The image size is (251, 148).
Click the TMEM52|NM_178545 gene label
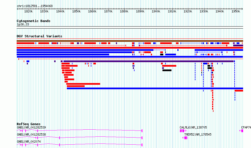click(198, 134)
